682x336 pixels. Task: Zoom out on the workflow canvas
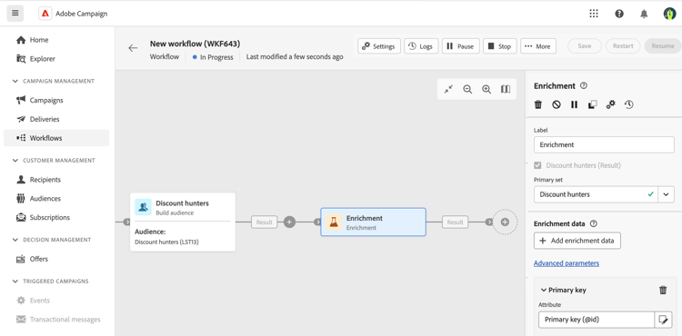pyautogui.click(x=467, y=89)
